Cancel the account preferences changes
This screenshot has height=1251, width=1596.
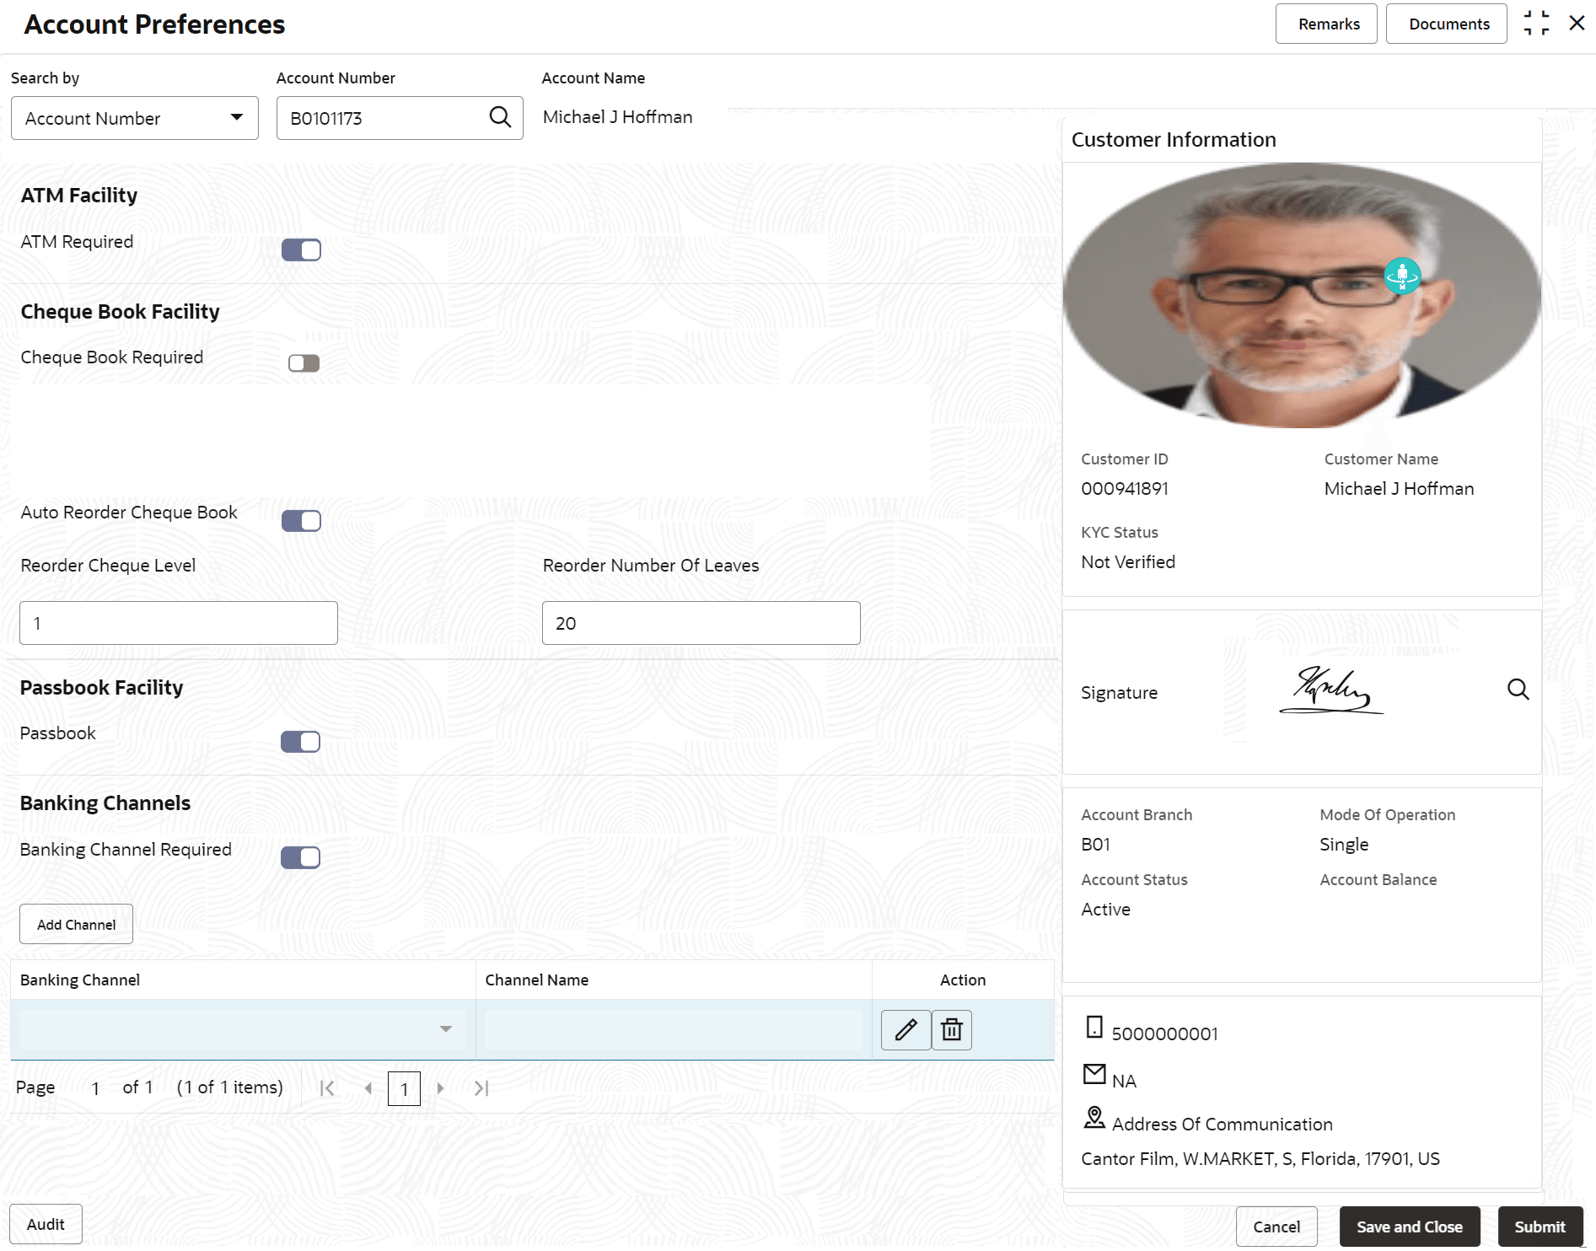pos(1276,1227)
